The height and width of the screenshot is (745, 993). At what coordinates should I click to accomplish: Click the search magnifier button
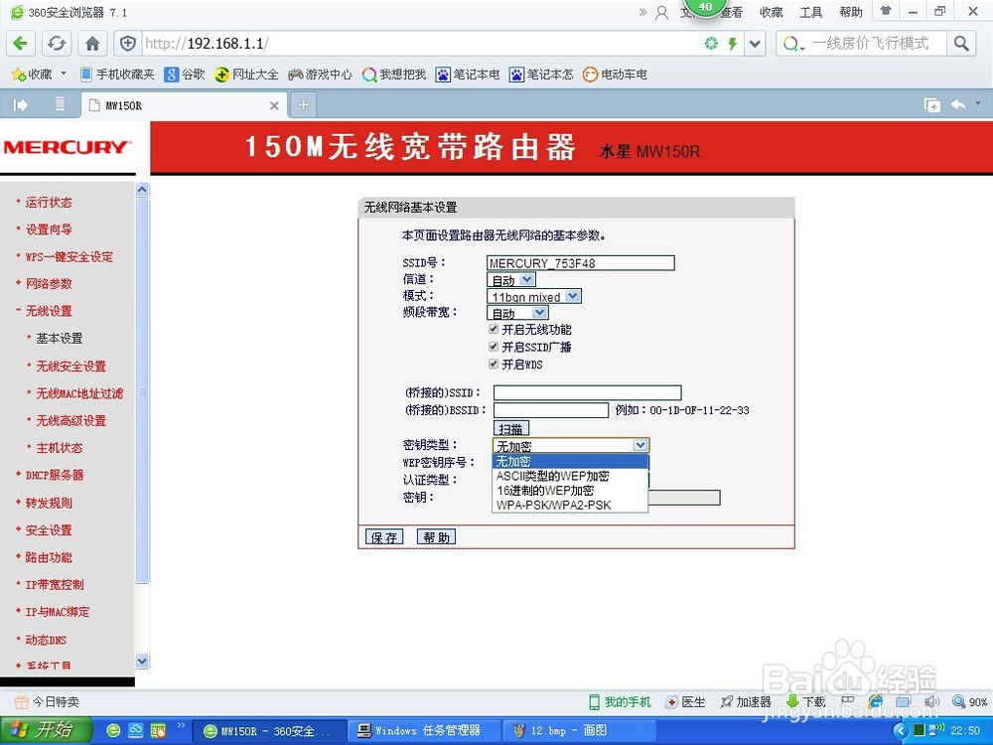961,43
